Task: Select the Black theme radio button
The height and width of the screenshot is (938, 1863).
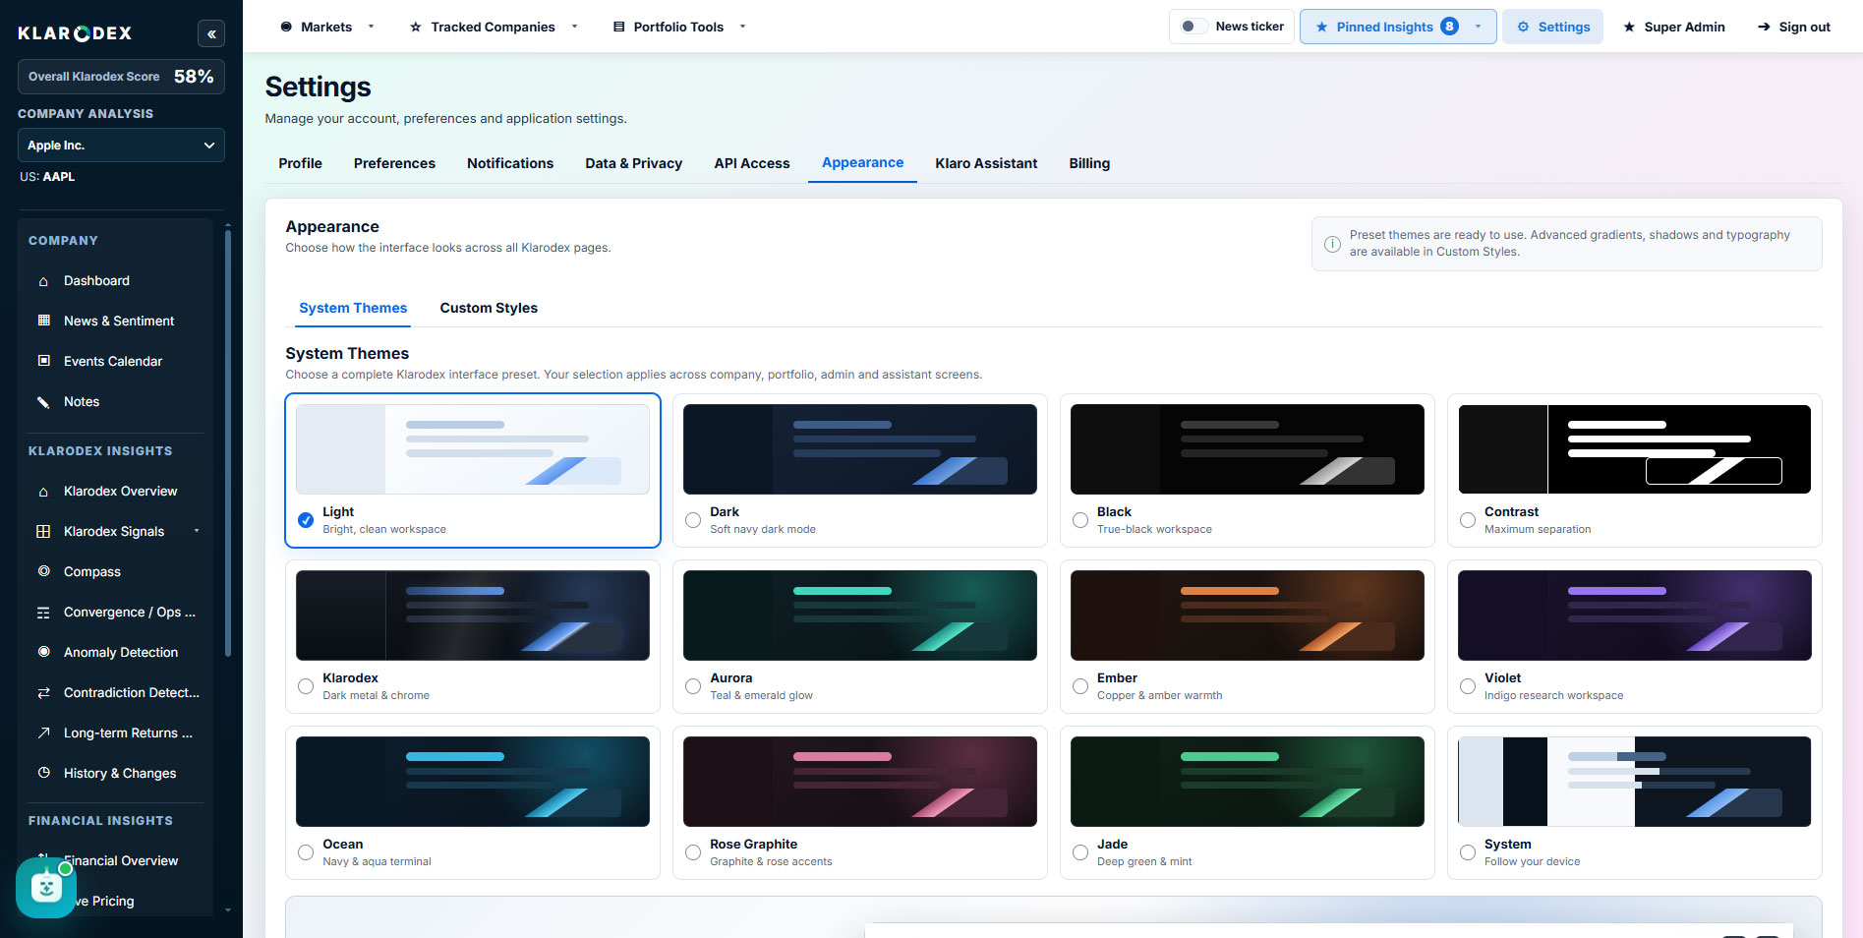Action: [1080, 520]
